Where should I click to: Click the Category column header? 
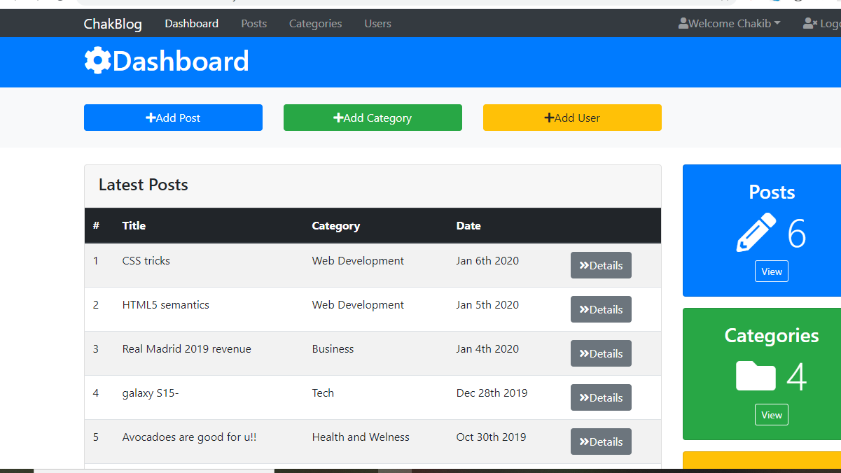(336, 226)
